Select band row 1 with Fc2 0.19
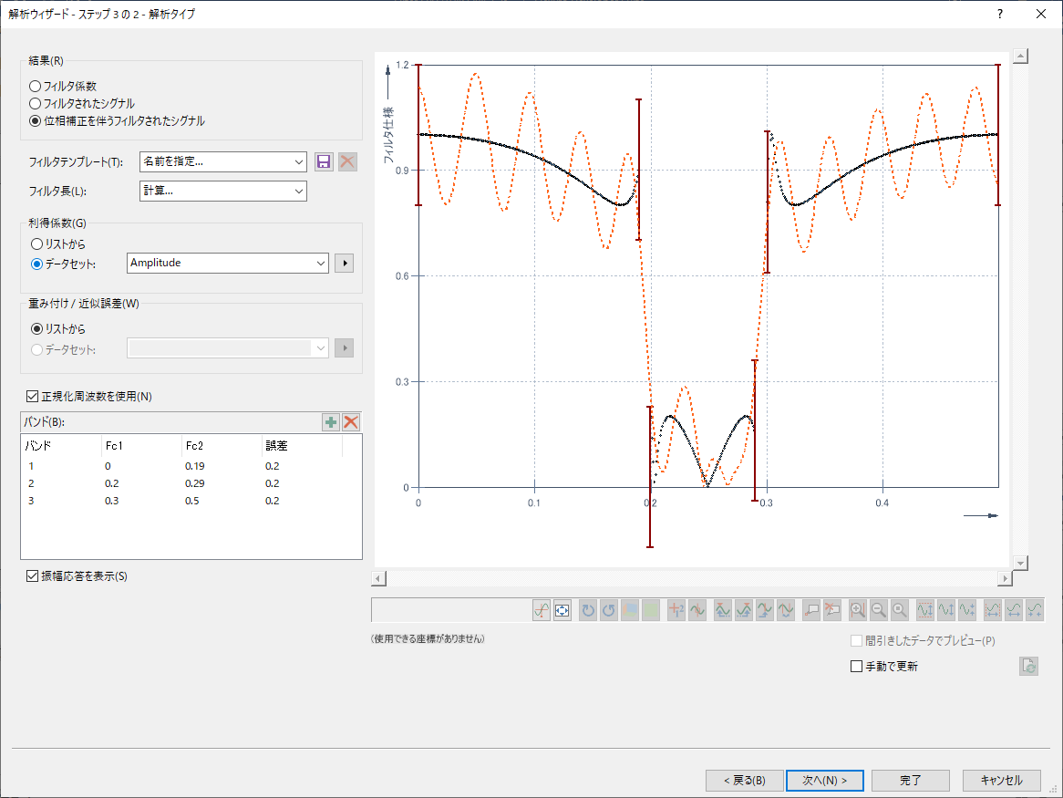Screen dimensions: 1063x798 [191, 466]
